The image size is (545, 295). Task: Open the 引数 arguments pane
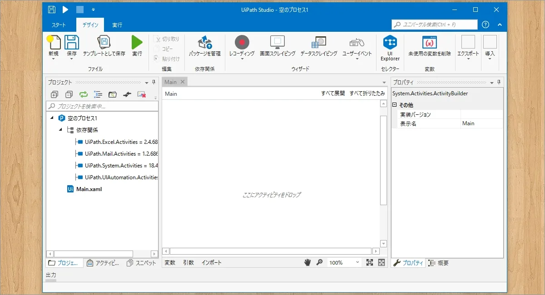[188, 263]
